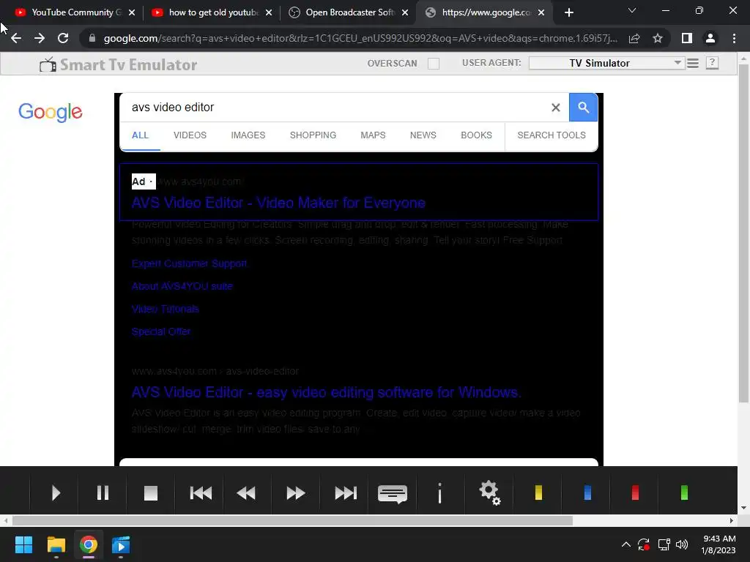Bookmark this page with the star icon

point(658,38)
